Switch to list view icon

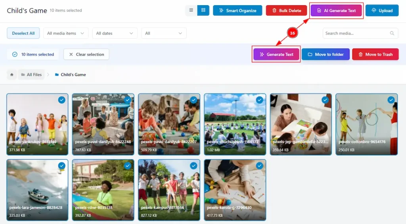tap(191, 10)
